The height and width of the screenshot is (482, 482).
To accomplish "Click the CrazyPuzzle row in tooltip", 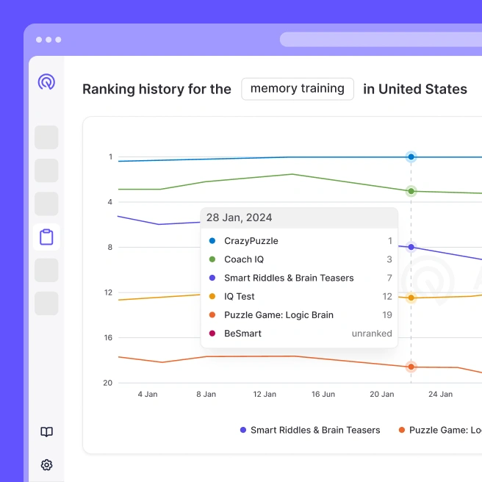I will pyautogui.click(x=299, y=241).
